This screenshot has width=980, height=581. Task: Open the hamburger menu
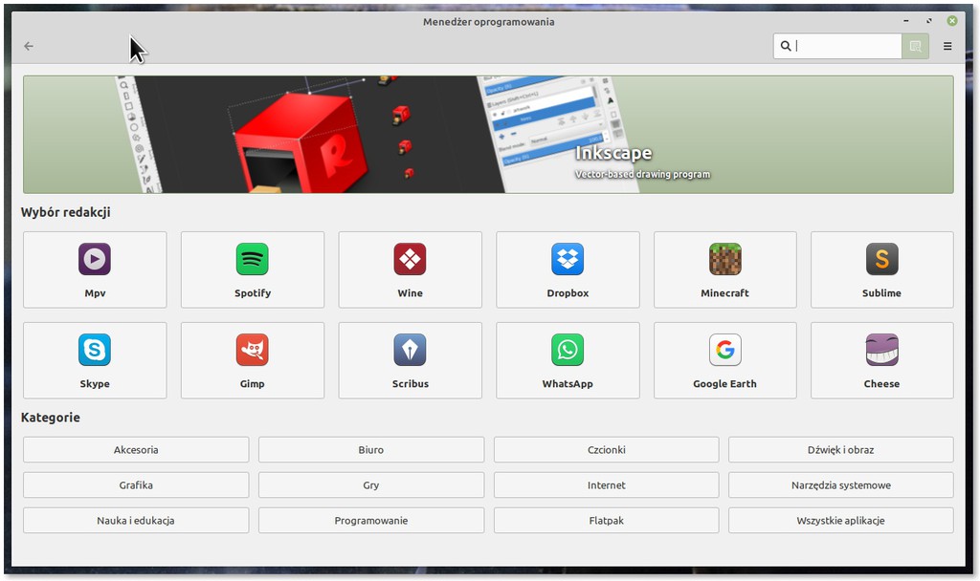947,46
